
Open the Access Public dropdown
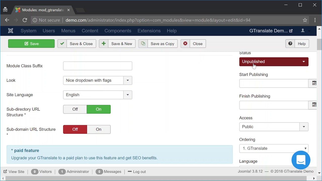click(x=274, y=127)
